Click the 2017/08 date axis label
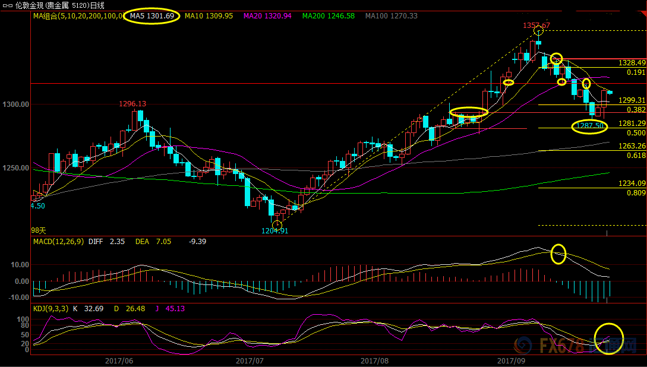 click(374, 360)
